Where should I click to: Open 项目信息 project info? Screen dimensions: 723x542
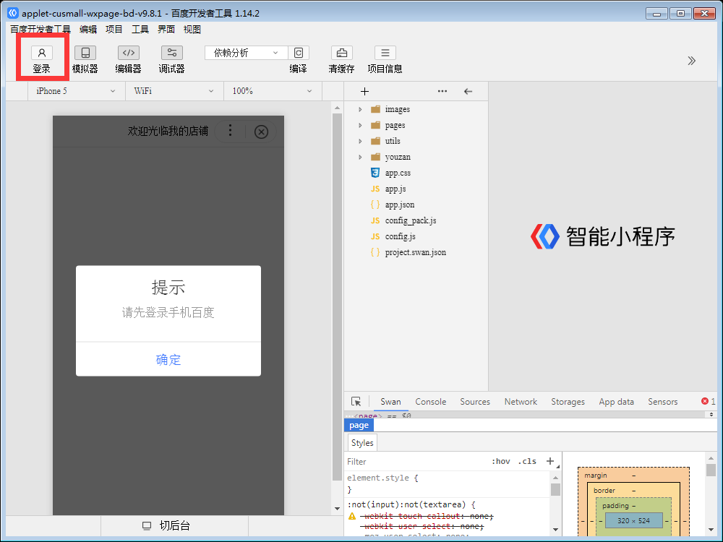click(x=385, y=53)
